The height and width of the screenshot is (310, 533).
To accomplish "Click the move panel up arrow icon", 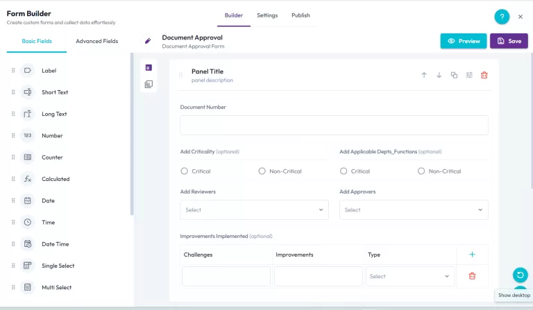I will point(424,75).
